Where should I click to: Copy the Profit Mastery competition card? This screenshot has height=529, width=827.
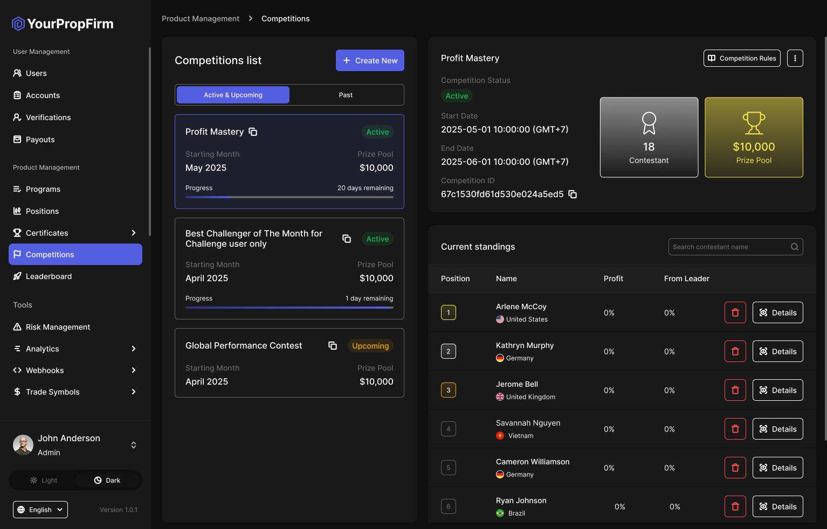(x=253, y=132)
